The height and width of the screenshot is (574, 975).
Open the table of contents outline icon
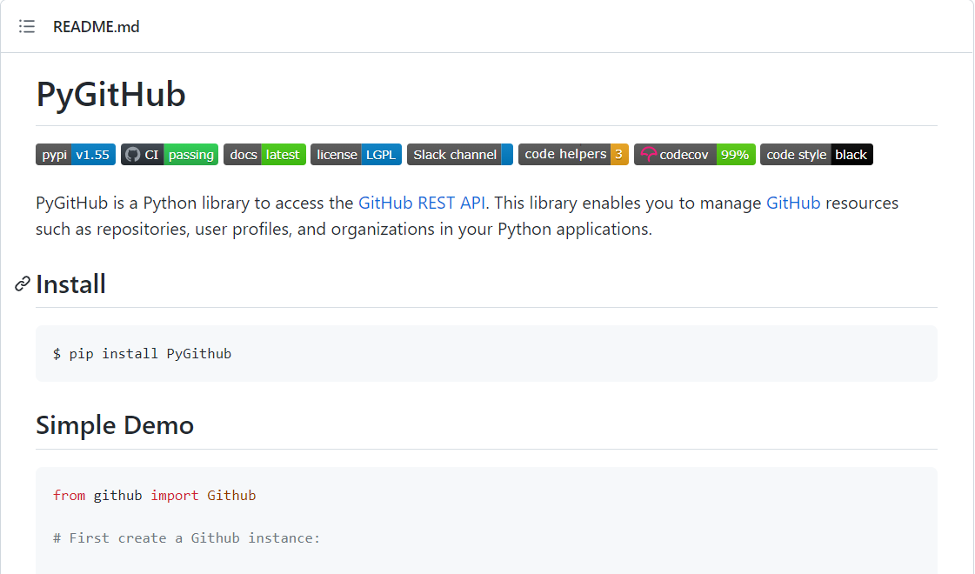(x=26, y=26)
